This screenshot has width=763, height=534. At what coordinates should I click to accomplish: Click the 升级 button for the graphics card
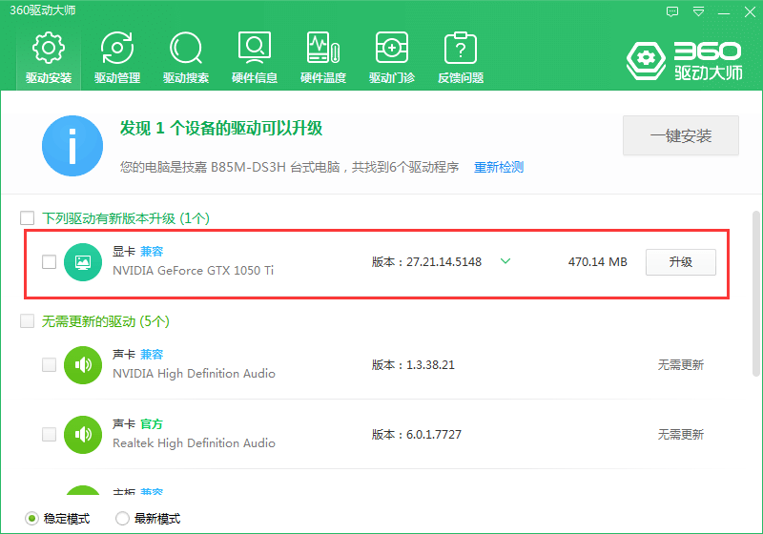point(681,262)
